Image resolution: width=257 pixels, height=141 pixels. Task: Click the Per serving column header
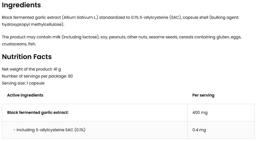tap(203, 95)
